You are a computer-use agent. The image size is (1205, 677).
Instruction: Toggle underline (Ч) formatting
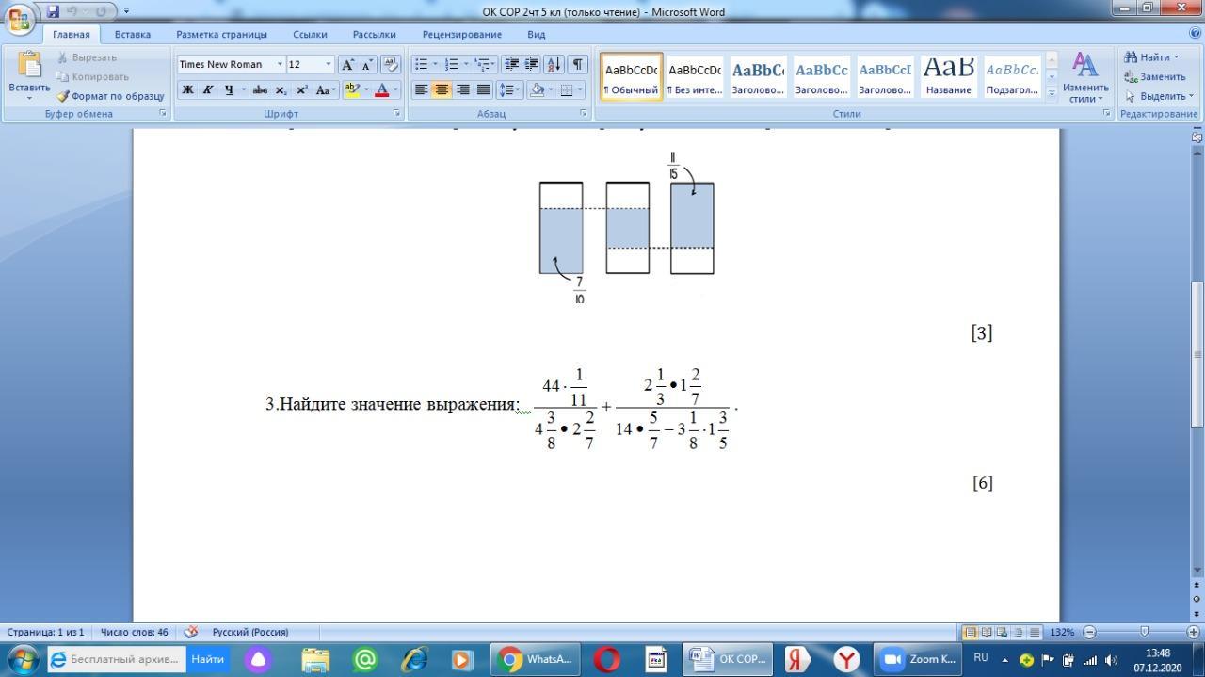tap(228, 90)
